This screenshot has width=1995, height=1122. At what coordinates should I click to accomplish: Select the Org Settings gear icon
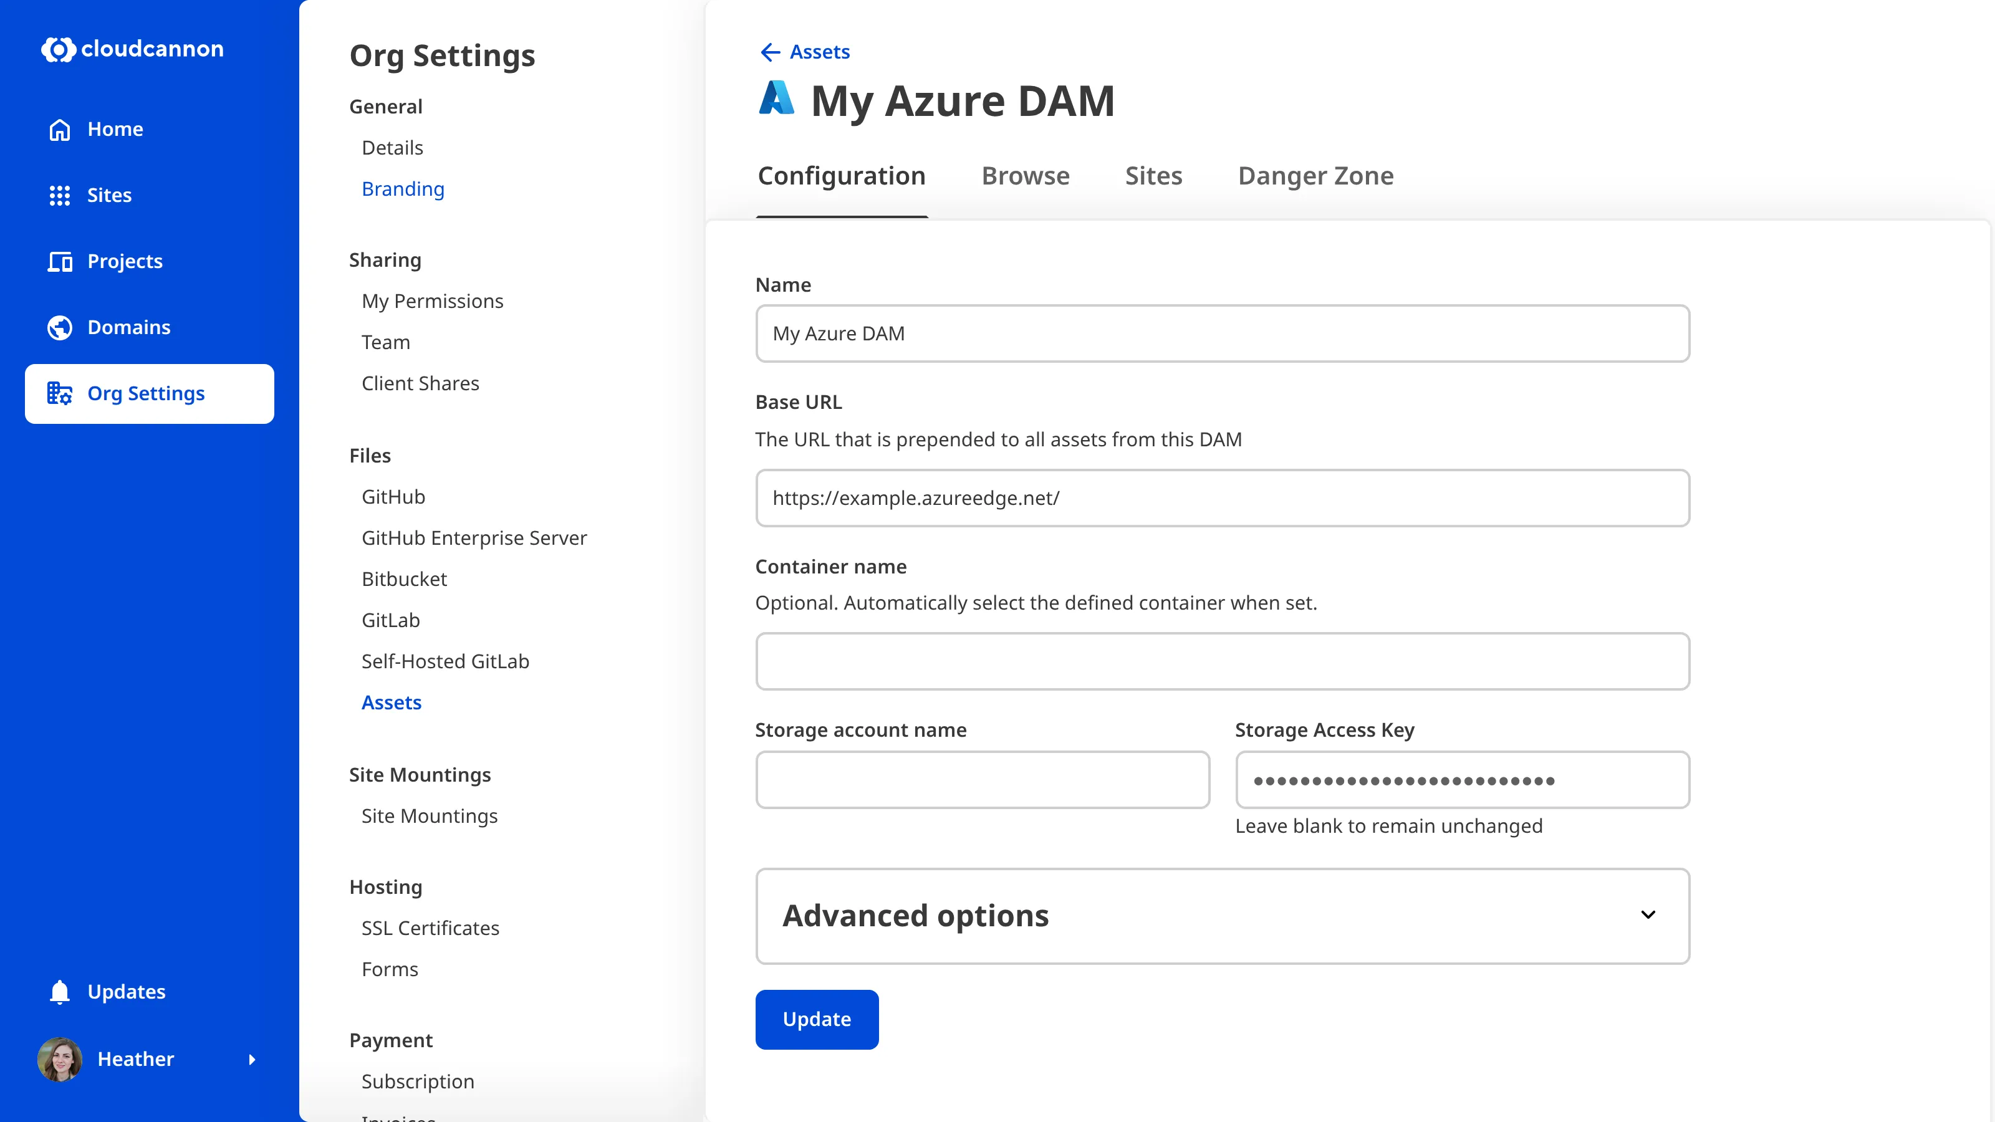pos(60,393)
